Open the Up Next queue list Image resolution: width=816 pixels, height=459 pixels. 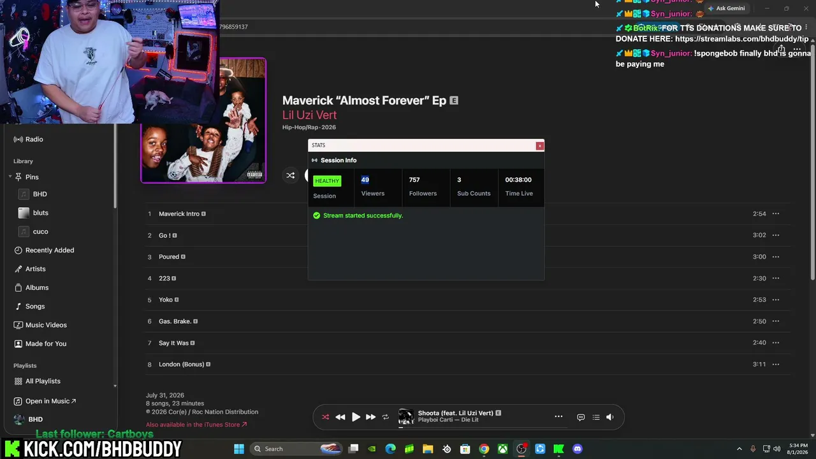point(596,417)
